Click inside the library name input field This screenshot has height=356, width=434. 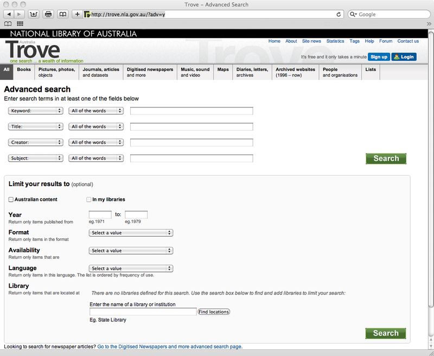point(143,311)
